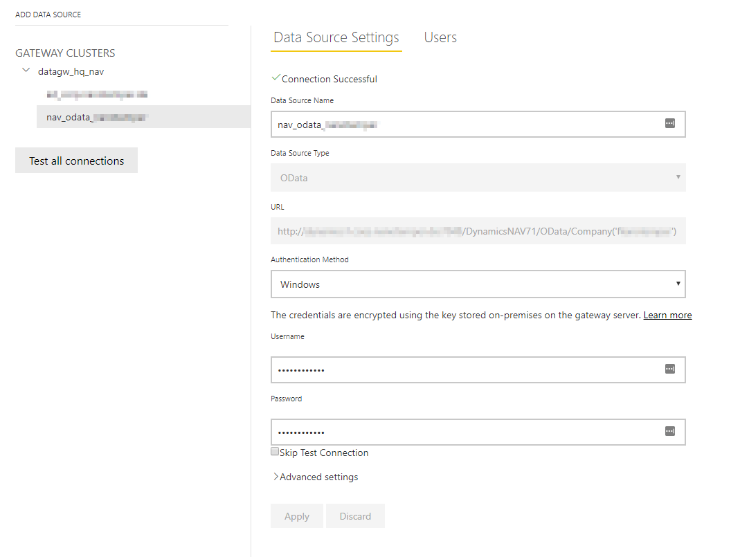Screen dimensions: 740x557
Task: Click the GATEWAY CLUSTERS heading
Action: tap(65, 53)
